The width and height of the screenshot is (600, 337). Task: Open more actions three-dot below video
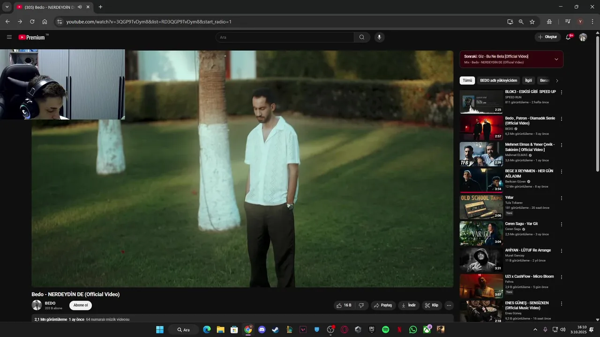[x=449, y=305]
